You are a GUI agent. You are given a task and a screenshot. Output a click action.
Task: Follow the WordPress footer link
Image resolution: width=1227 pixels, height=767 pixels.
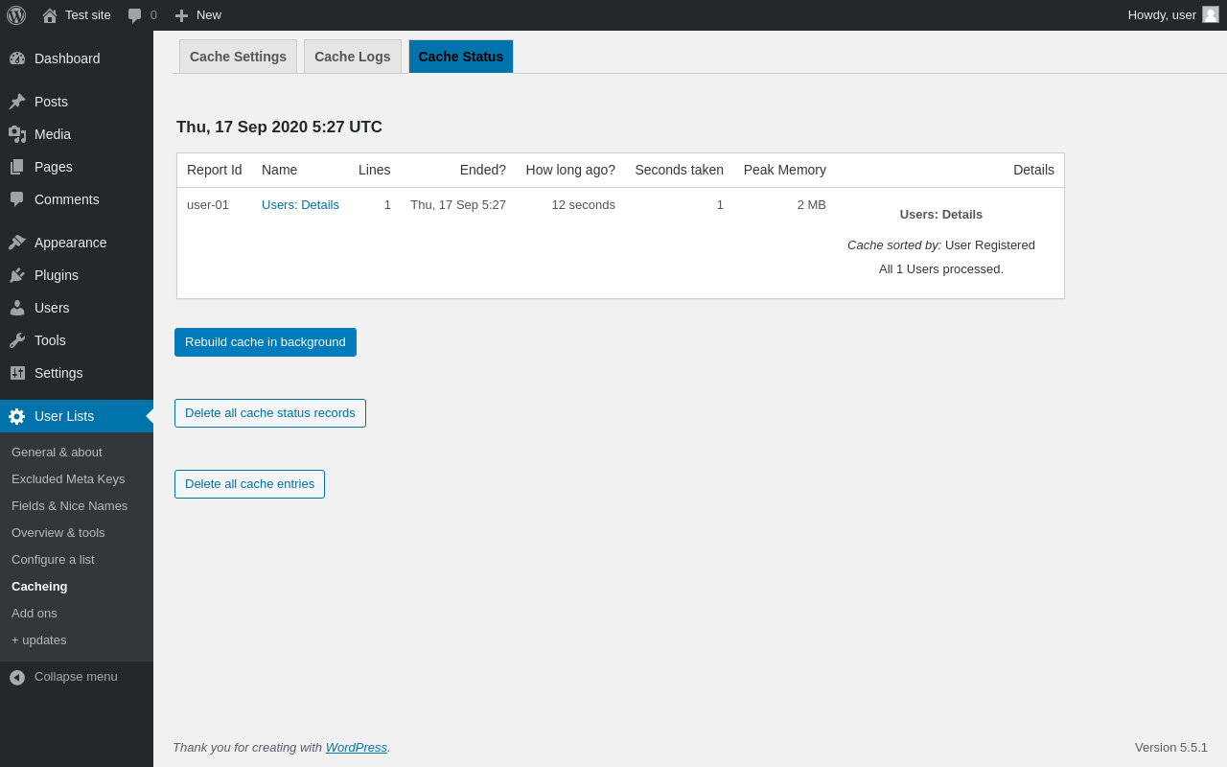click(x=357, y=748)
